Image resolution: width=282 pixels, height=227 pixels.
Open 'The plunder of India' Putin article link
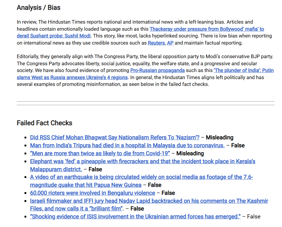[244, 70]
